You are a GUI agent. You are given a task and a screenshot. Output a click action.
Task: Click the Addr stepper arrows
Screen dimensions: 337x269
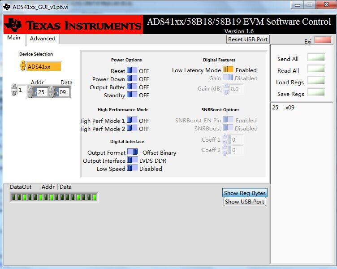coord(30,92)
